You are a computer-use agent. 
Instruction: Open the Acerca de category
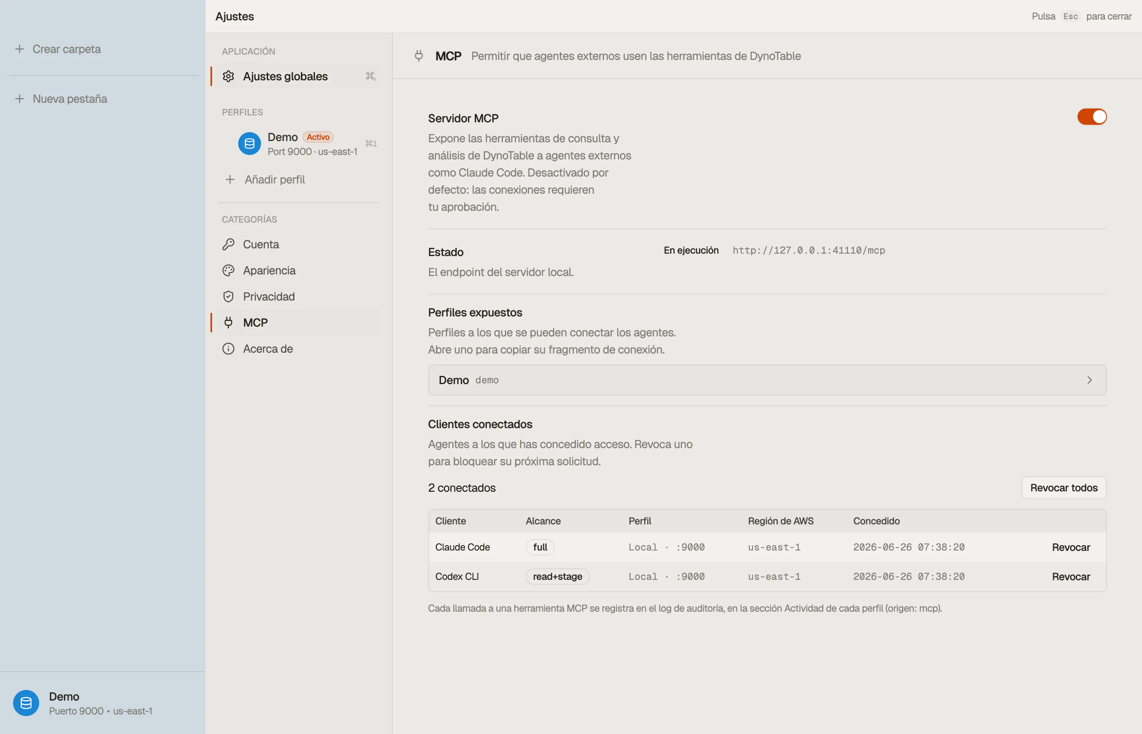pos(296,349)
